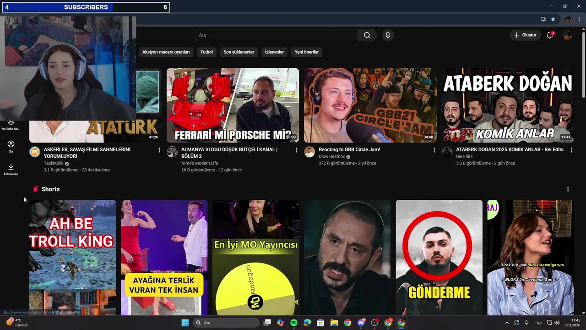Open the Gönderme short with red circle
The image size is (586, 330).
click(439, 258)
